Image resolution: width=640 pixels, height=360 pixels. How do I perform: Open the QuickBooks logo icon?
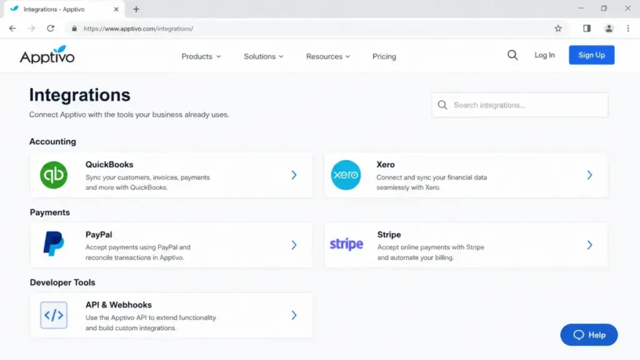54,175
